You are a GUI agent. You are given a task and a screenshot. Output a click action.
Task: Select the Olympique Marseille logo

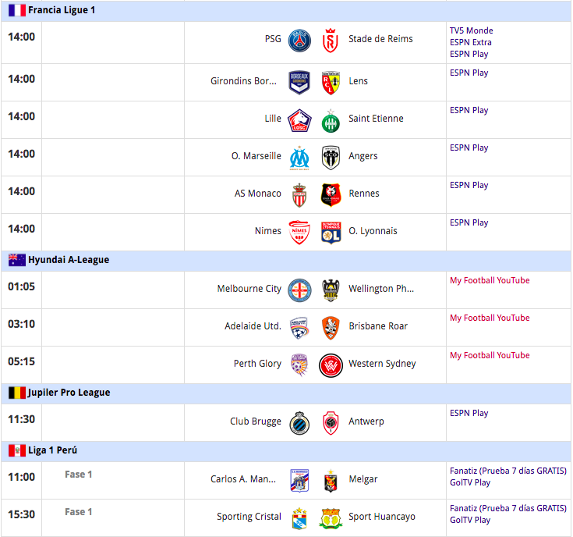(299, 158)
